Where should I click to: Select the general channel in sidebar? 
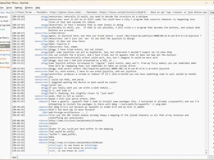click(x=4, y=17)
